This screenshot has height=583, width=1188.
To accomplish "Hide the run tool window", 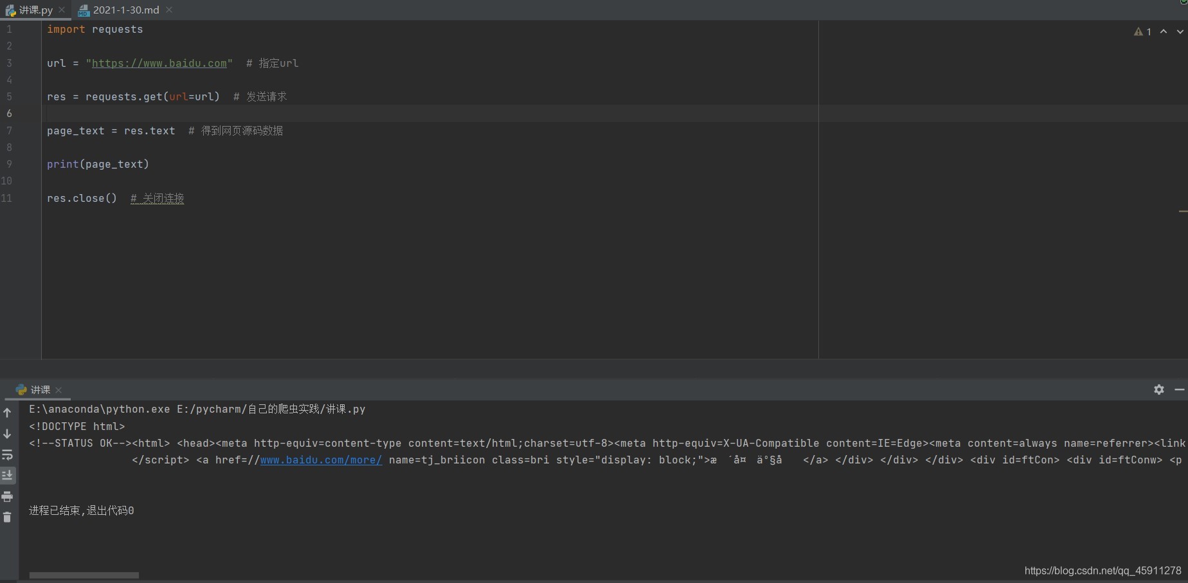I will 1180,390.
